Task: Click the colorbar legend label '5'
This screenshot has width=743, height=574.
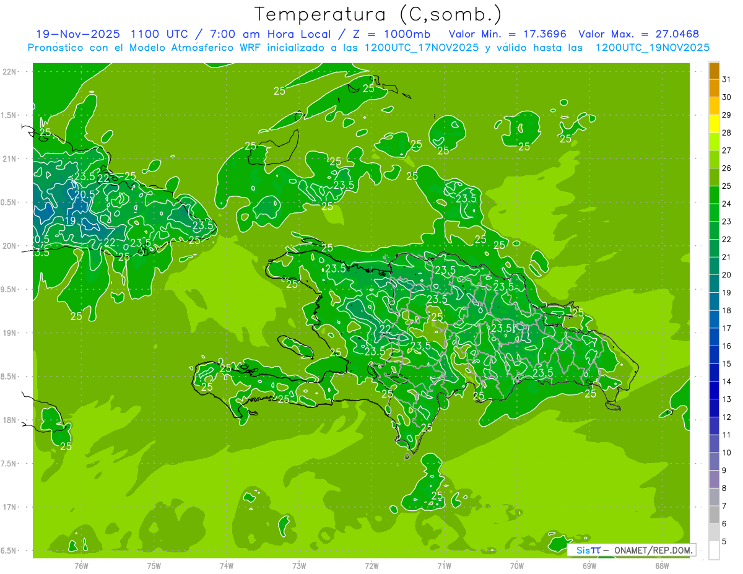Action: point(724,541)
